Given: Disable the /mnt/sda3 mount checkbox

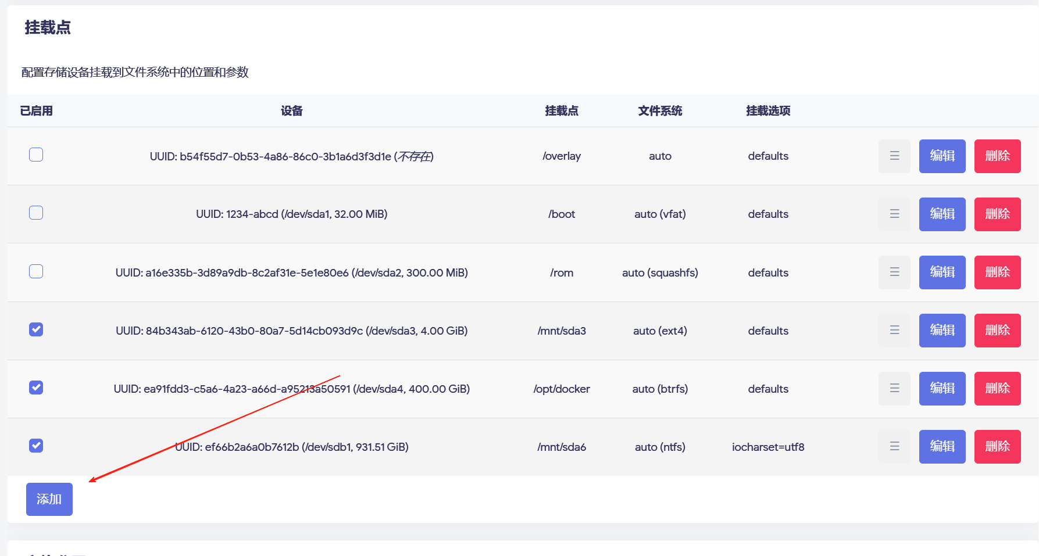Looking at the screenshot, I should (x=36, y=329).
